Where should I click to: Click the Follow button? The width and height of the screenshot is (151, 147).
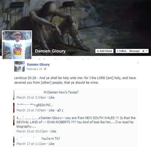coord(122,51)
